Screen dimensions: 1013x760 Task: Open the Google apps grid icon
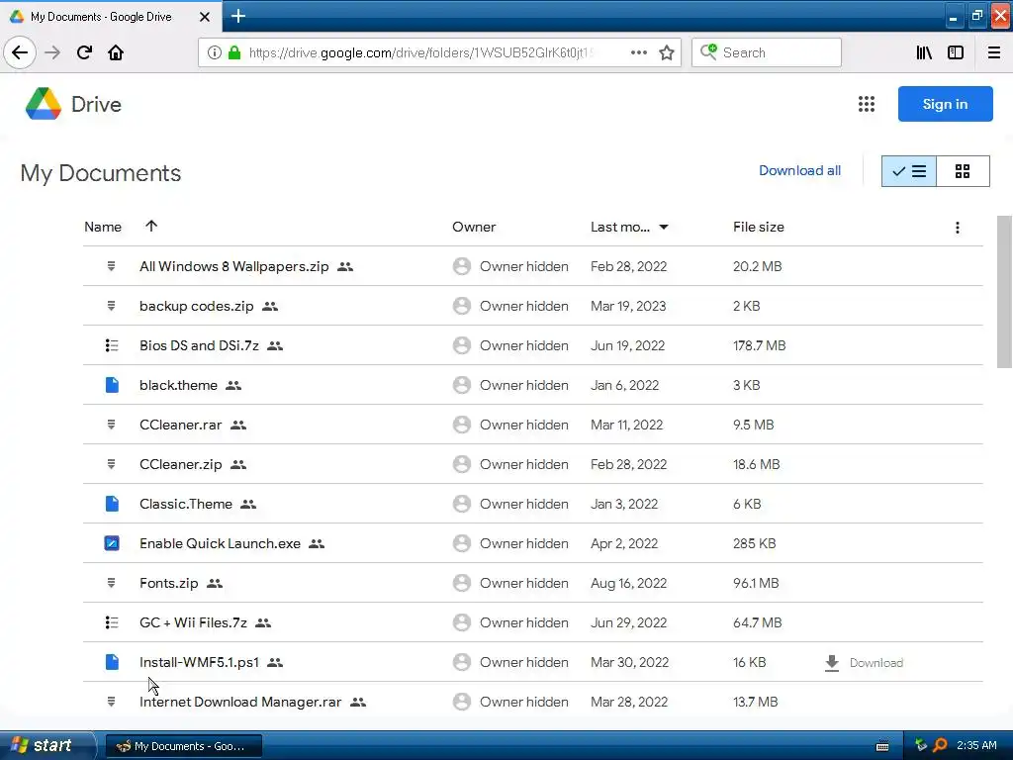(867, 104)
